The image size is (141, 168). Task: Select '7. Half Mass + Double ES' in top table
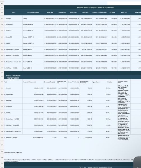[13, 56]
